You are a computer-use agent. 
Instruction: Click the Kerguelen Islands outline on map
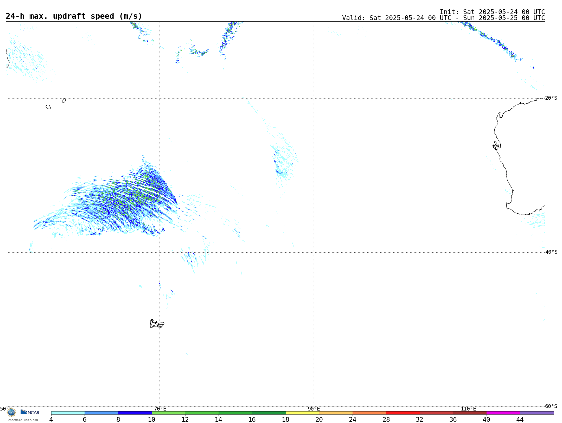157,324
